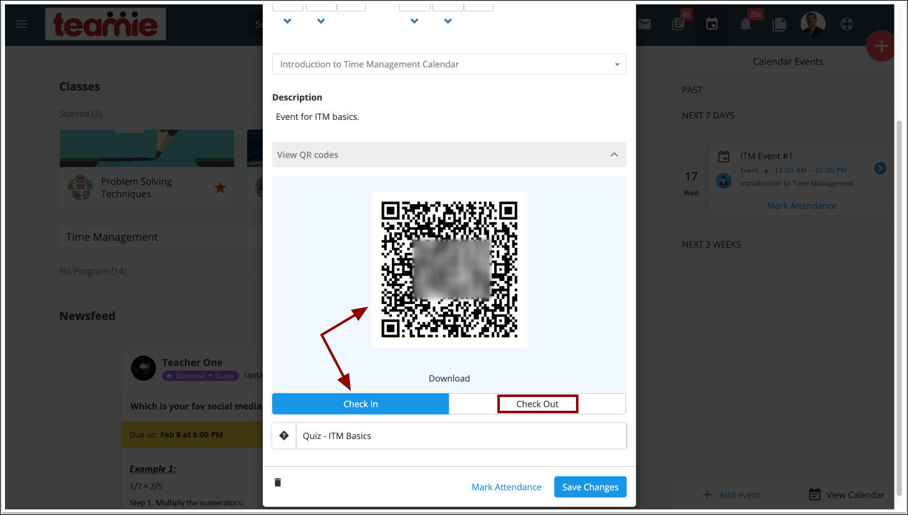Open the mail messages icon
This screenshot has width=908, height=515.
pos(644,24)
